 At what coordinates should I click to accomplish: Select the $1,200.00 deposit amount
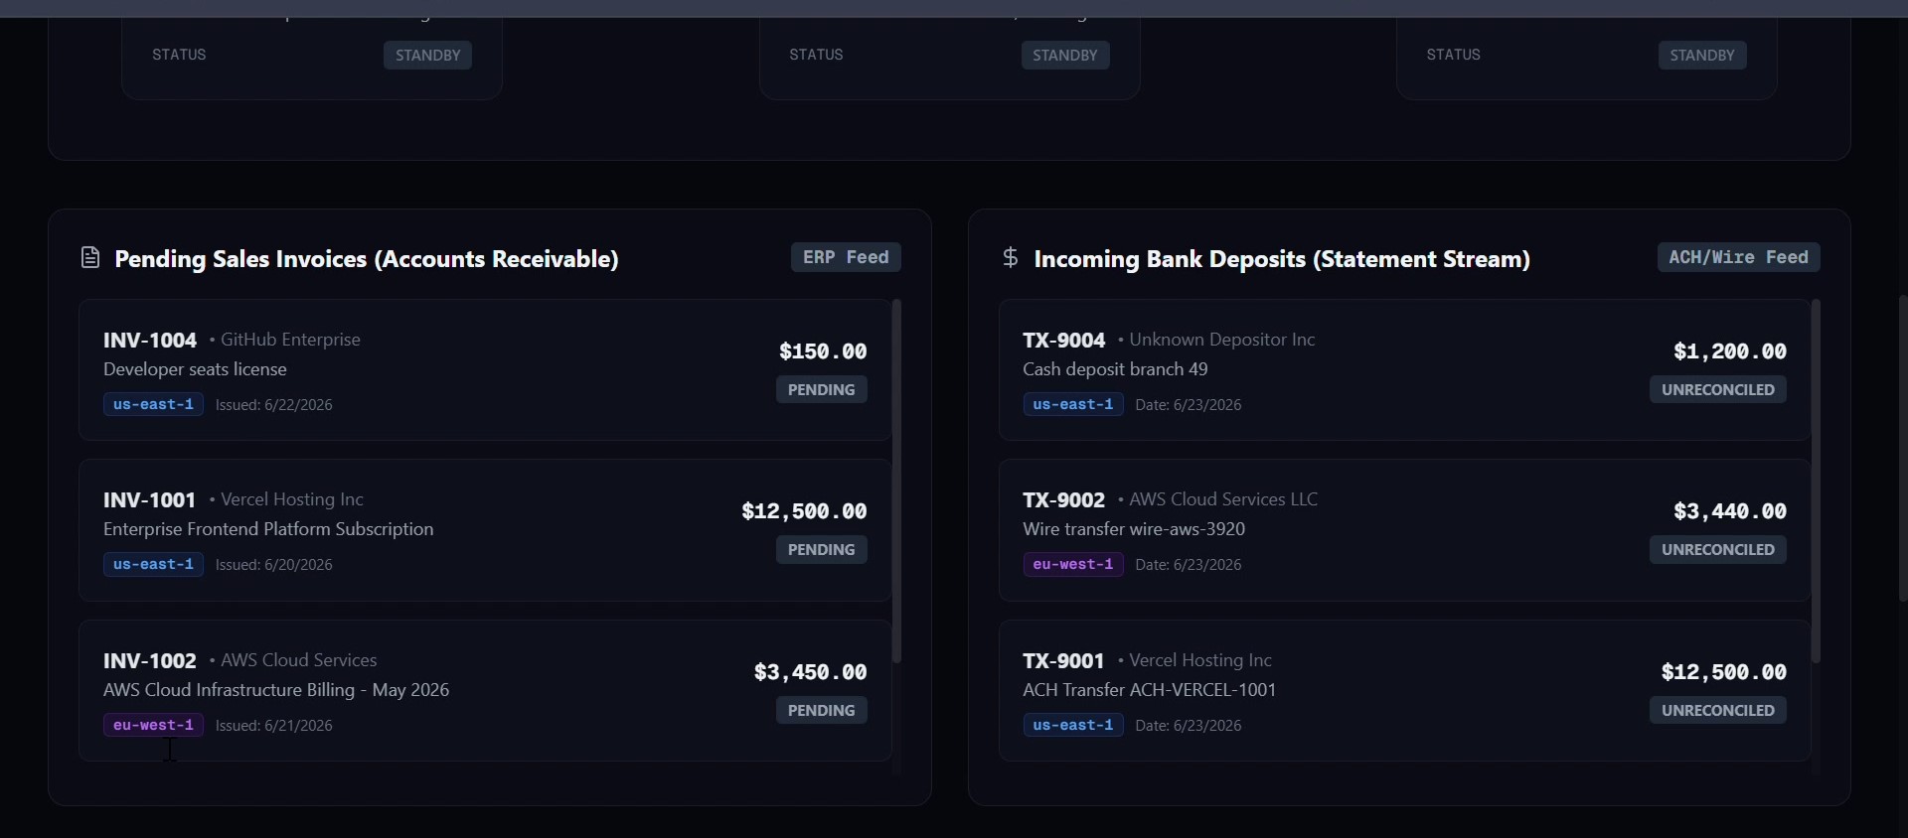coord(1730,351)
